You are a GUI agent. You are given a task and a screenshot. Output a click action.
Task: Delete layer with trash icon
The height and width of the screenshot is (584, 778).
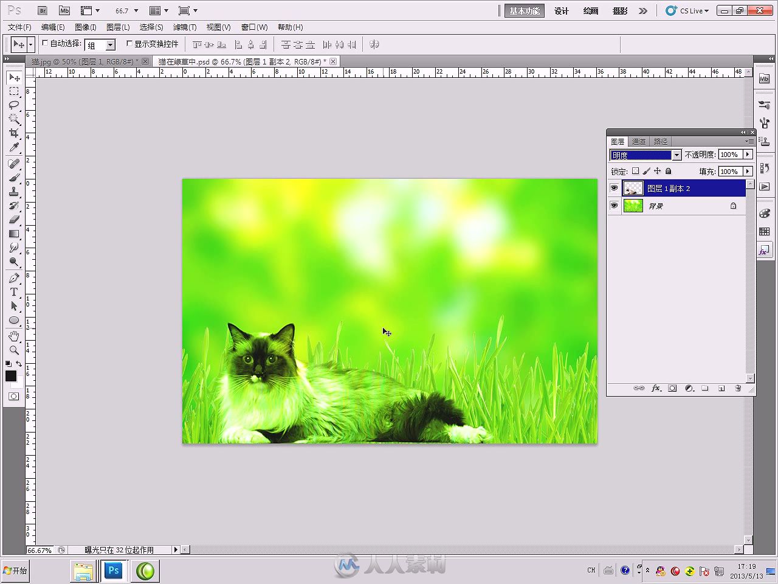point(738,388)
